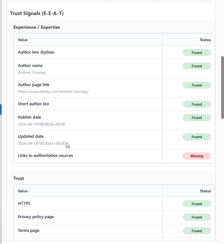Click the Found badge for HTTPS
The width and height of the screenshot is (224, 244).
click(x=197, y=204)
